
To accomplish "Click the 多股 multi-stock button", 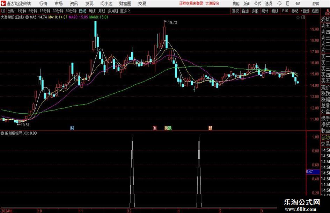I will [255, 11].
